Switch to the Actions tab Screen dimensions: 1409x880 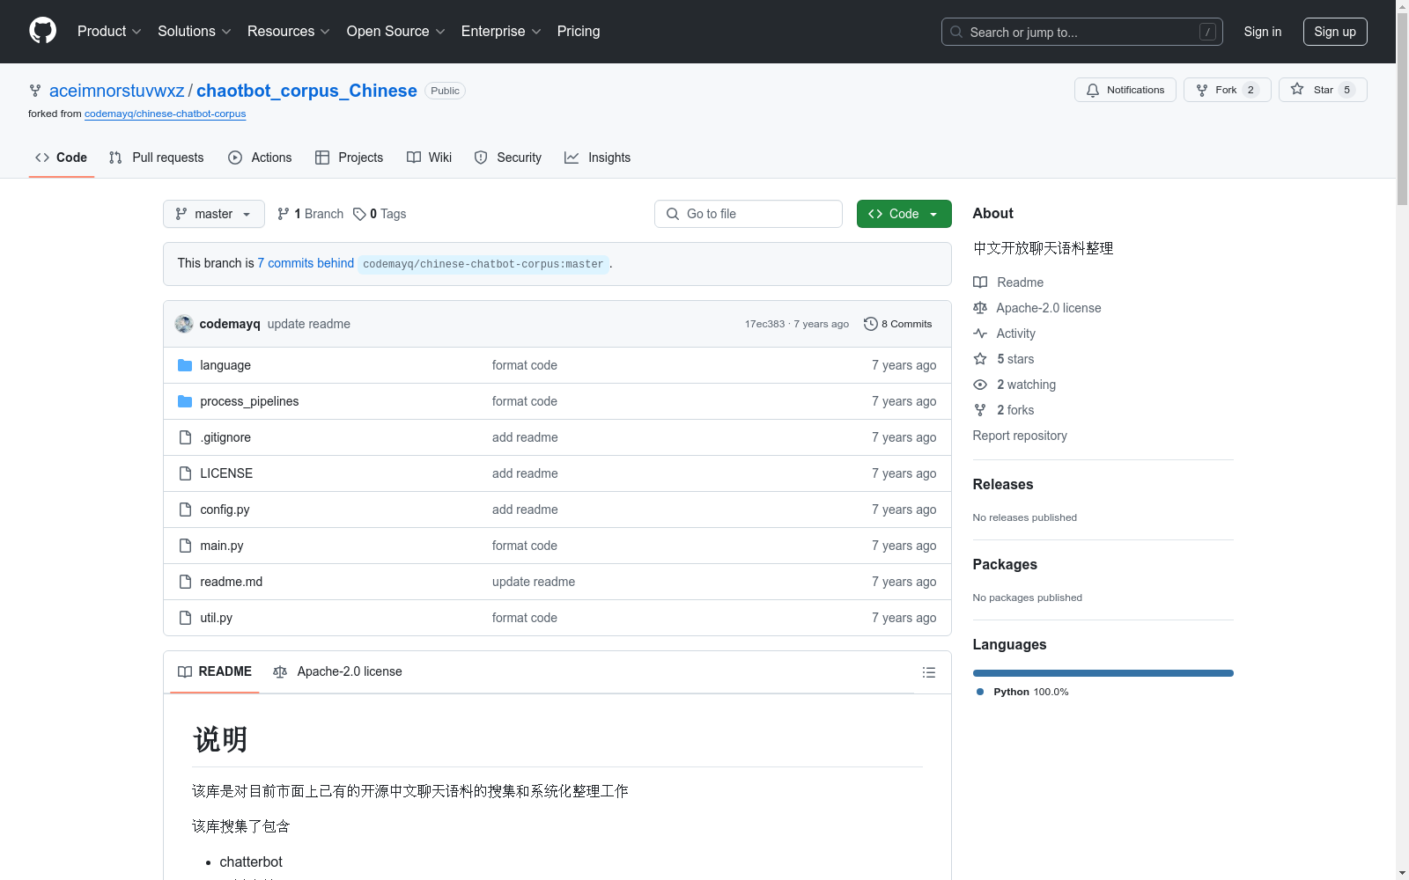click(x=260, y=158)
